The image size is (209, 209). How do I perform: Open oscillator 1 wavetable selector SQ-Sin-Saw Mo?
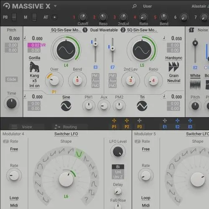(x=66, y=30)
